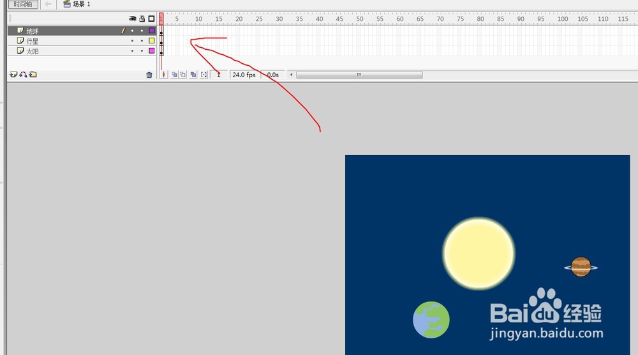Click the 太阳 layer type icon
The width and height of the screenshot is (638, 355).
(20, 51)
